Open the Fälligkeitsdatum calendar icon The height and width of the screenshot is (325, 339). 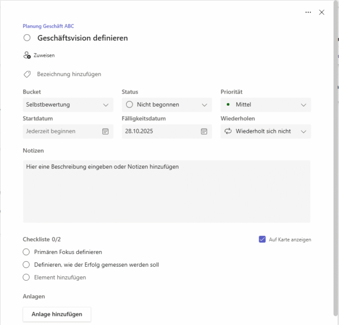tap(204, 131)
